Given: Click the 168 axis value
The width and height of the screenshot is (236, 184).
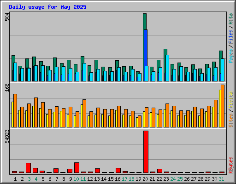Looking at the screenshot, I should (7, 87).
